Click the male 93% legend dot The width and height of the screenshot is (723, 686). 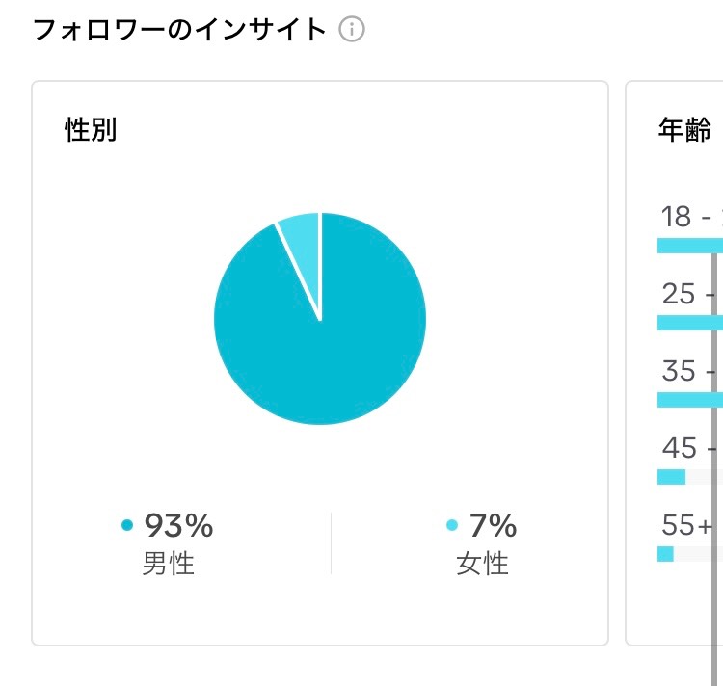pos(127,525)
